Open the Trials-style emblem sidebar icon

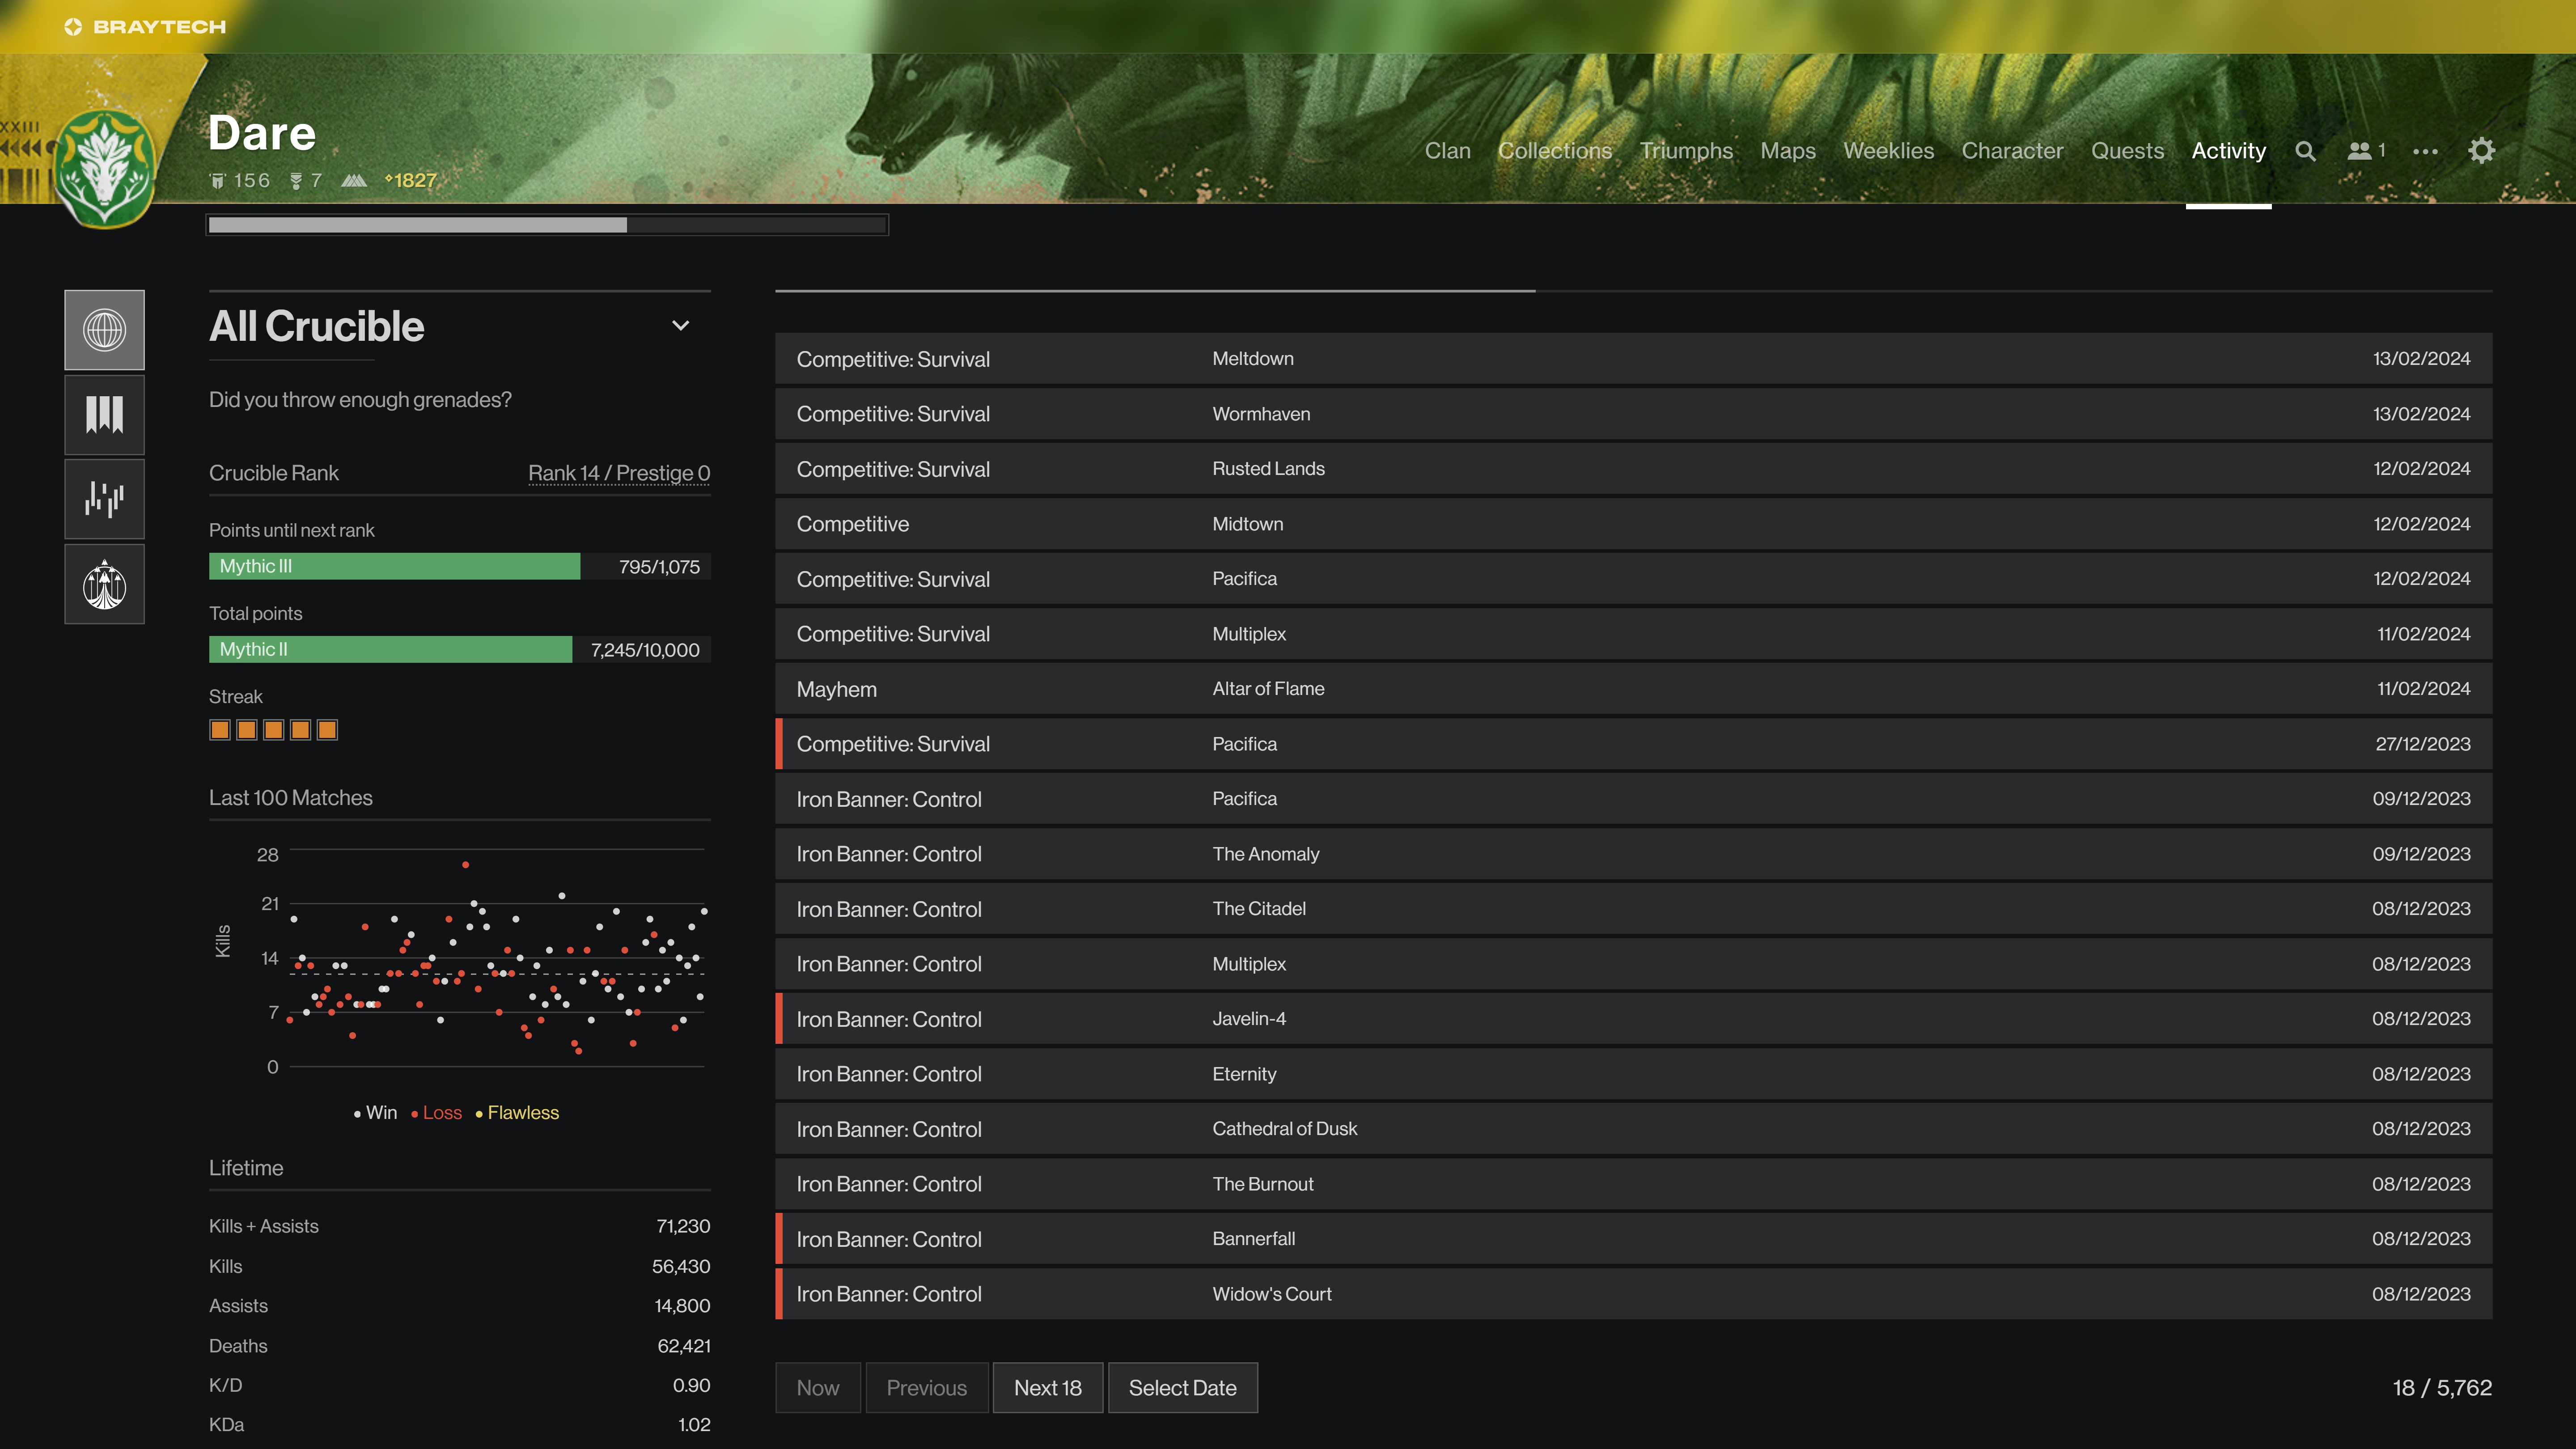point(104,584)
